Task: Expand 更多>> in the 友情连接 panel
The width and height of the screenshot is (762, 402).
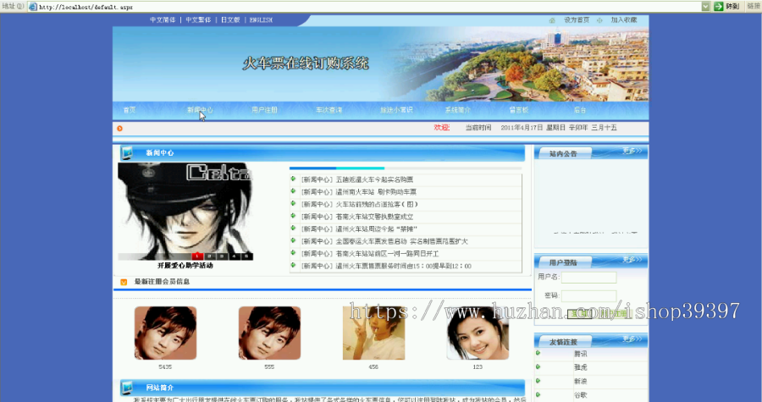Action: (x=632, y=339)
